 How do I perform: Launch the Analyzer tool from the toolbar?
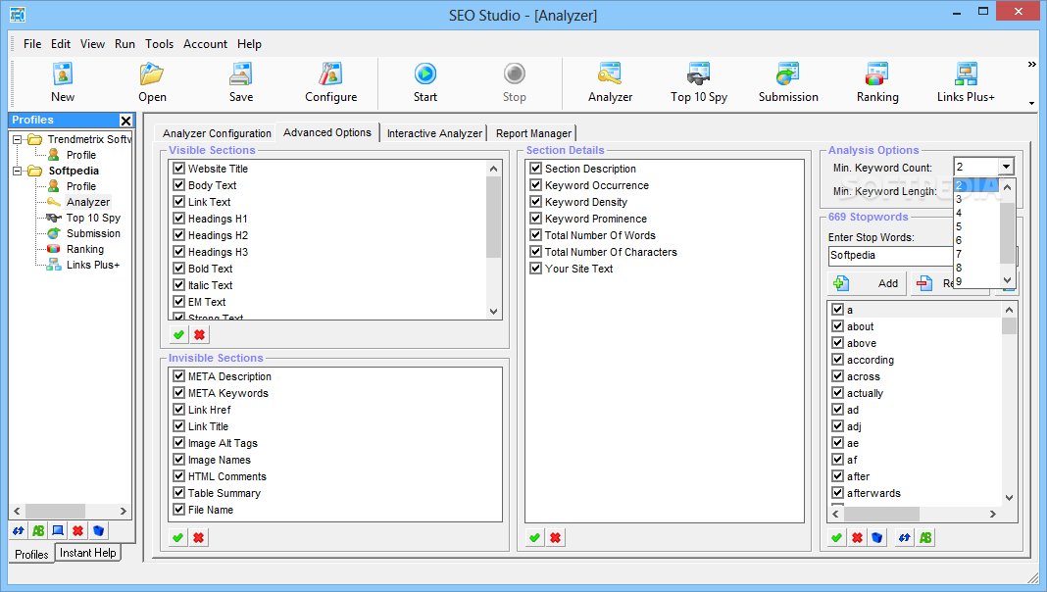611,82
